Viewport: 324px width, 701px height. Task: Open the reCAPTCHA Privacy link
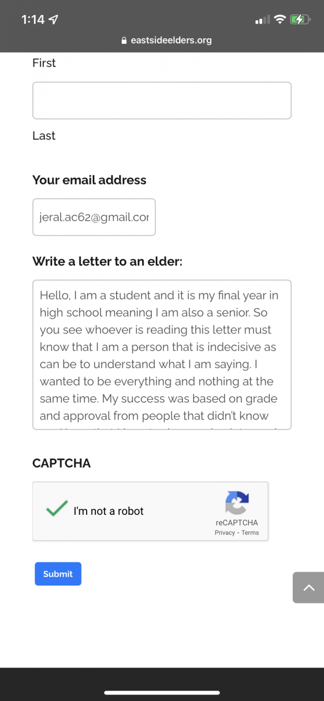[x=225, y=533]
